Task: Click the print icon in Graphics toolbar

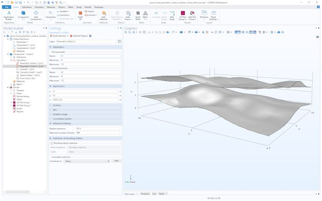Action: (x=283, y=32)
